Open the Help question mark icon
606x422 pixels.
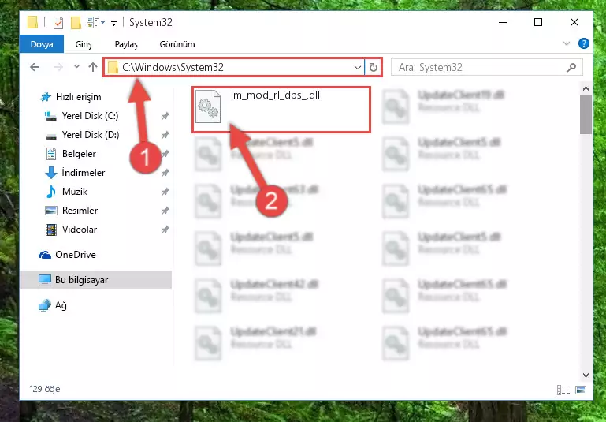(x=584, y=43)
